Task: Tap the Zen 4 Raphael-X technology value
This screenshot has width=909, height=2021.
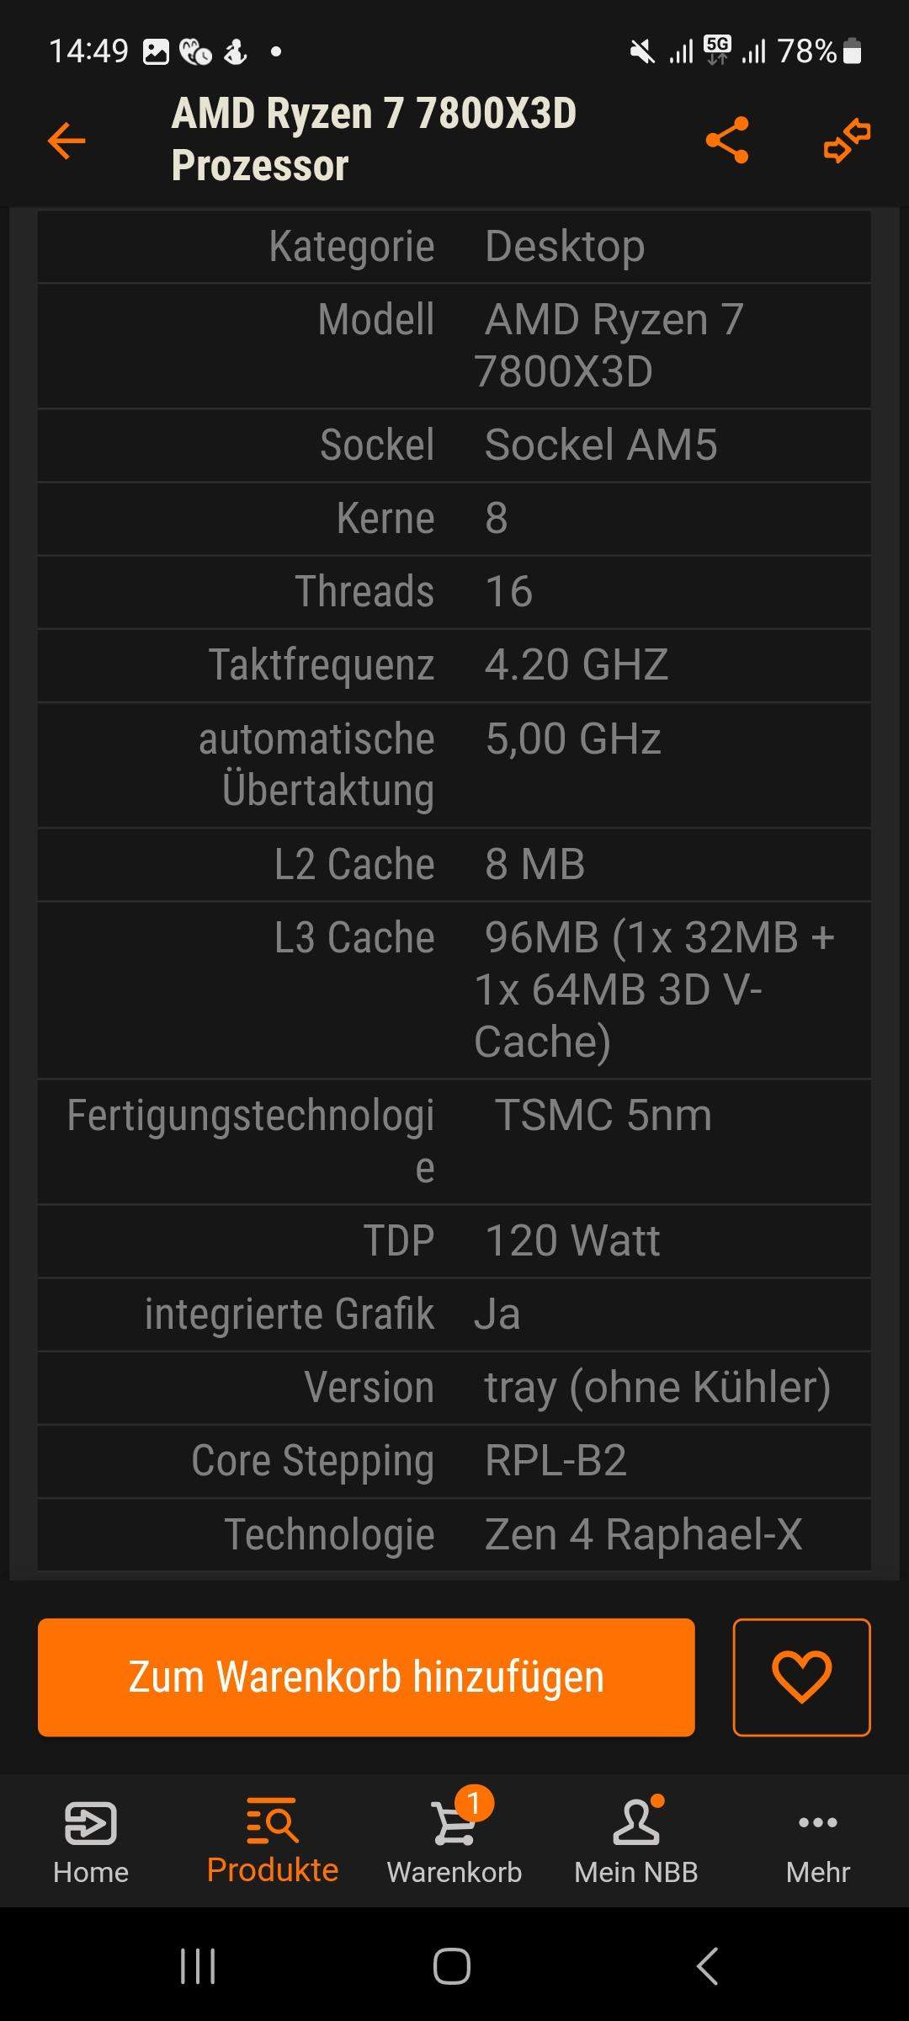Action: [643, 1533]
